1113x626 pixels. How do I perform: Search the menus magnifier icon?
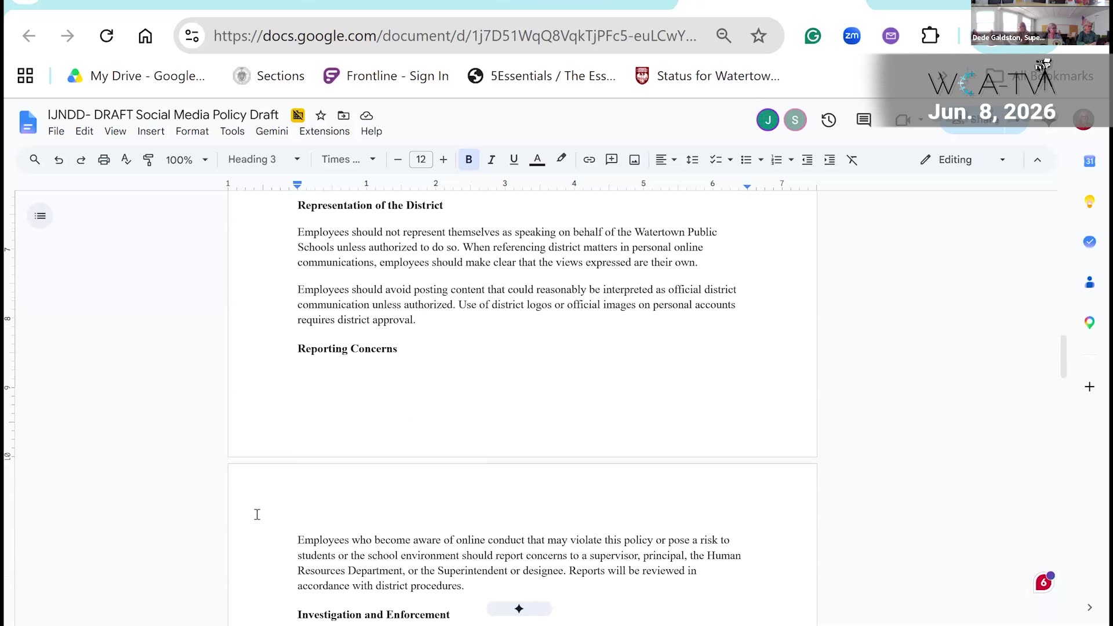click(x=35, y=159)
